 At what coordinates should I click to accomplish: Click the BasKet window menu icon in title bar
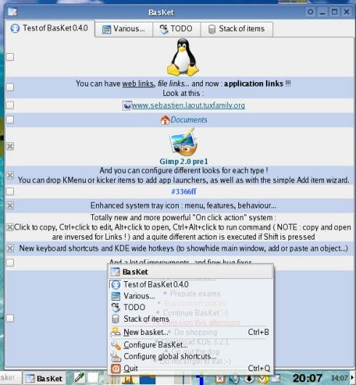12,12
